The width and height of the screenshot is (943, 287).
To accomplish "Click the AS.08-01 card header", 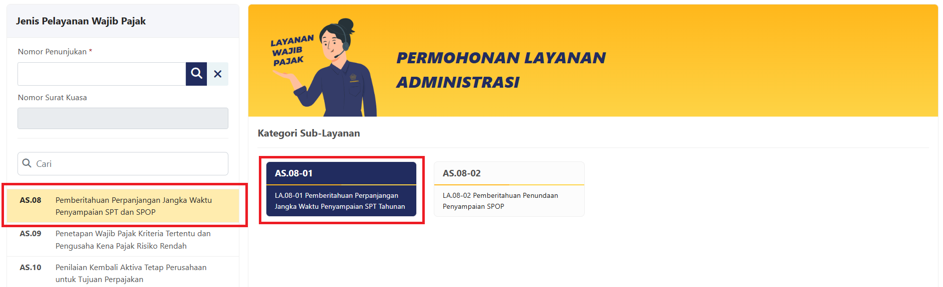I will click(x=341, y=173).
